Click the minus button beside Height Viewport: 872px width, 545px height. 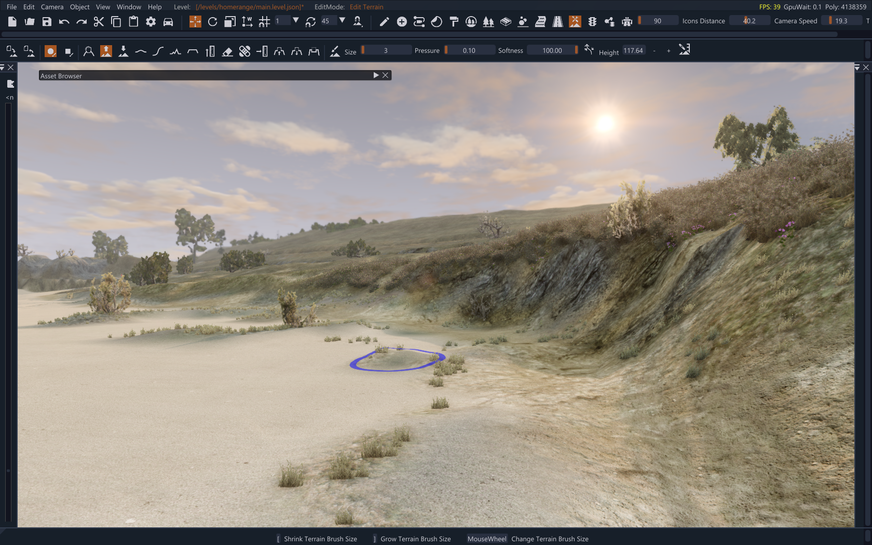[654, 51]
